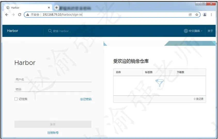Click the 登录 login button
218x139 pixels.
tap(53, 124)
